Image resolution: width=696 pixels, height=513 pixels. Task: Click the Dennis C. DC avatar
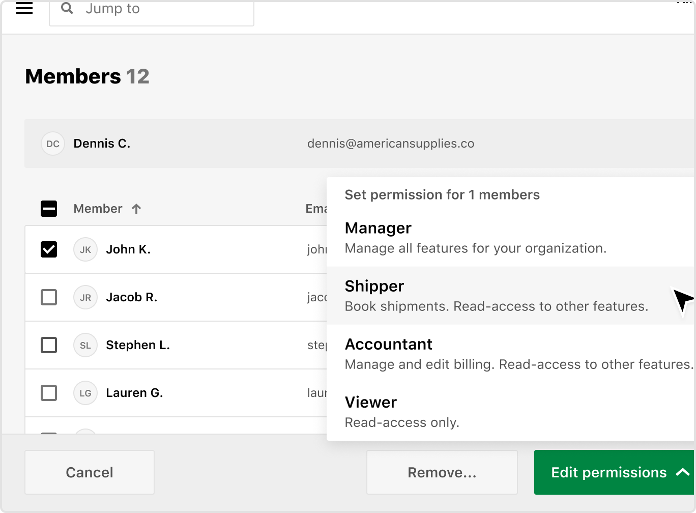tap(53, 144)
